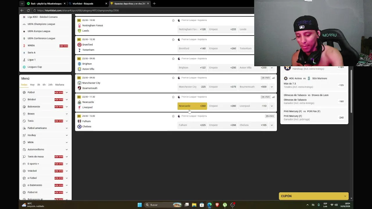Open the Leagues Cup league

[x=35, y=67]
